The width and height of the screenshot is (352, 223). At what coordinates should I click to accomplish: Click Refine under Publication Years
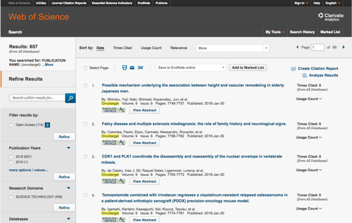(64, 177)
